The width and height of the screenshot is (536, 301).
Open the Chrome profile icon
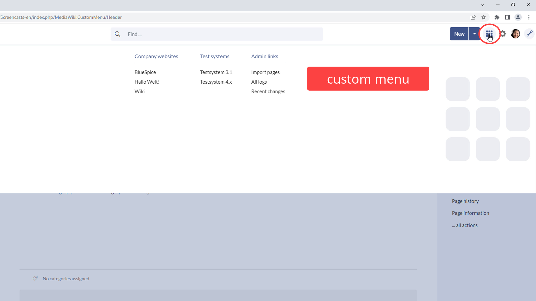(x=518, y=17)
